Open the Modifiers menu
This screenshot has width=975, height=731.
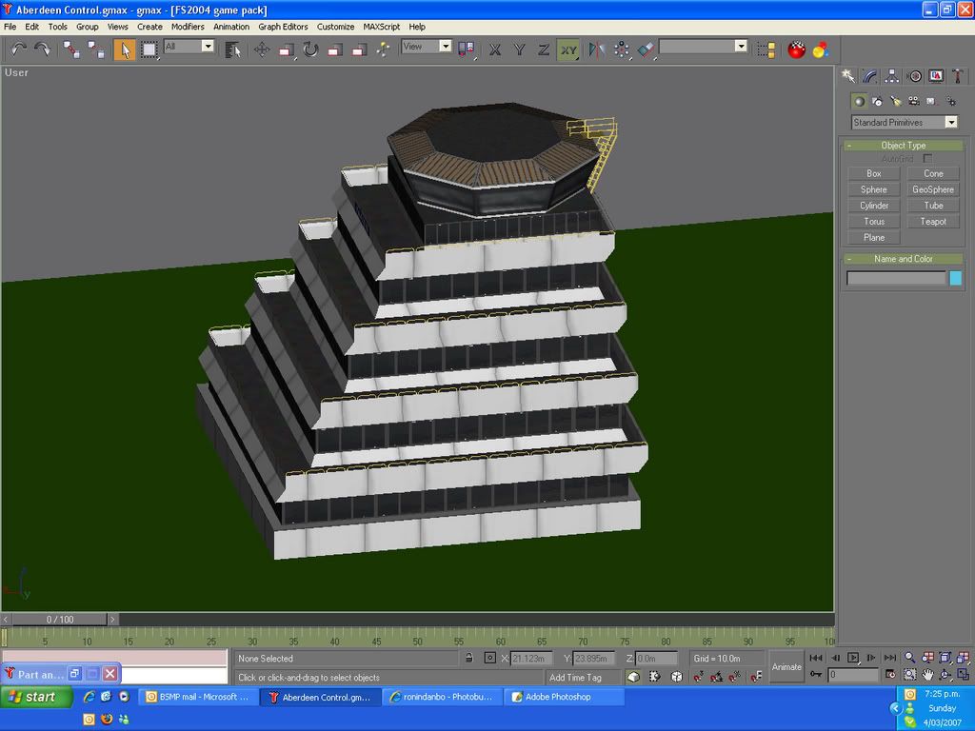[x=188, y=27]
